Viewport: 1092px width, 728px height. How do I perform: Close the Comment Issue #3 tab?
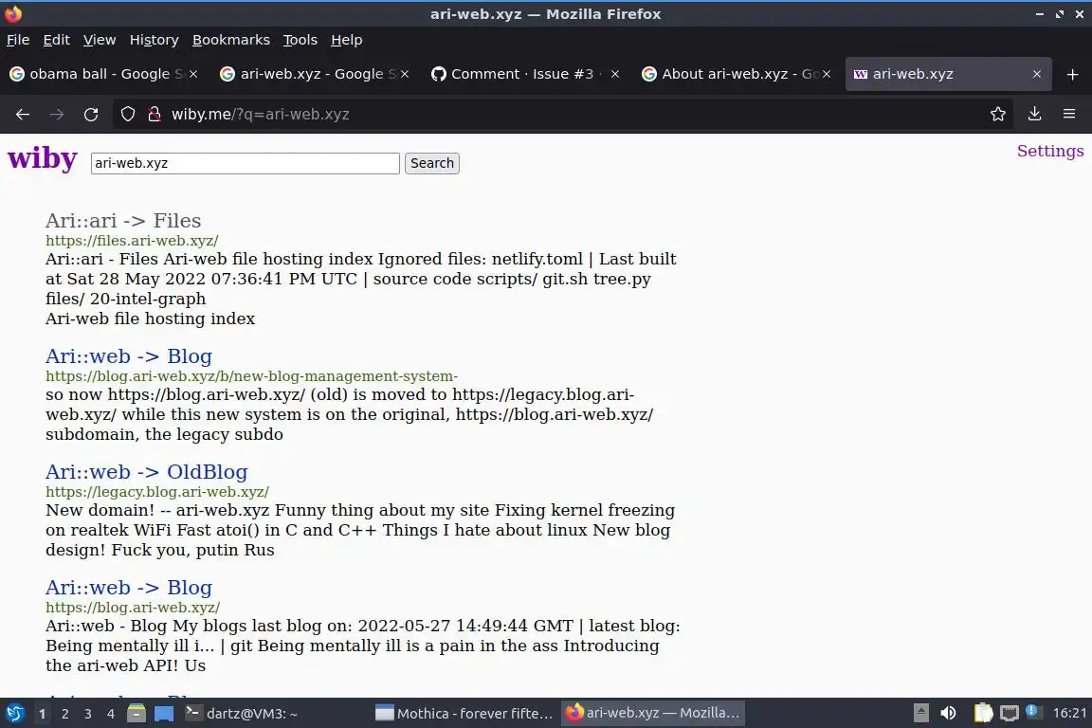coord(615,74)
